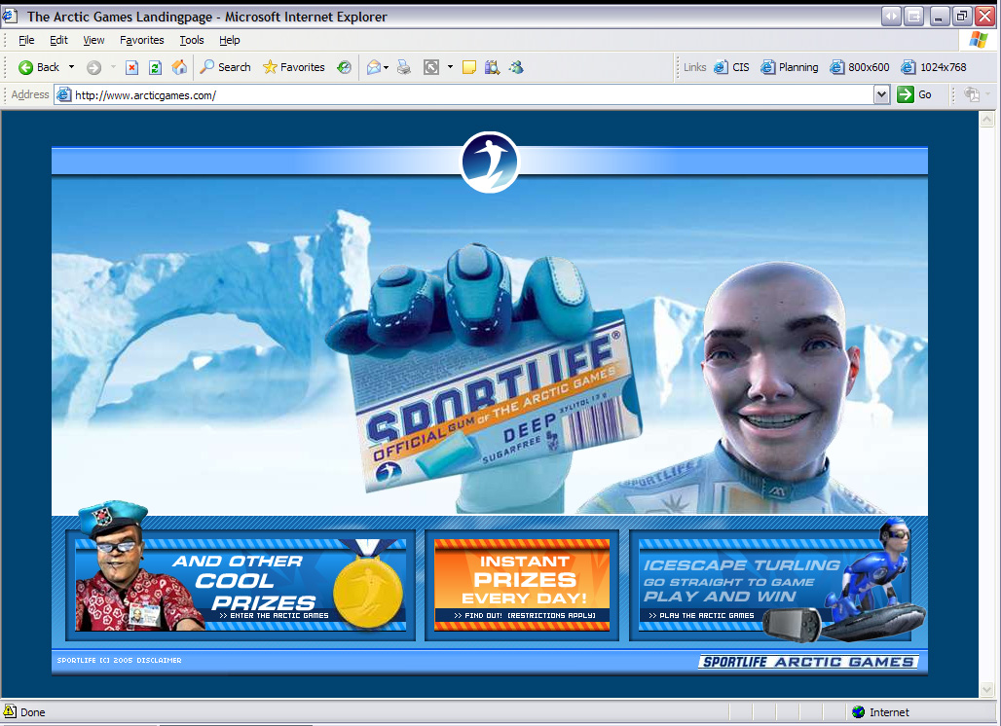Screen dimensions: 1001x726
Task: Open the History icon on toolbar
Action: coord(344,67)
